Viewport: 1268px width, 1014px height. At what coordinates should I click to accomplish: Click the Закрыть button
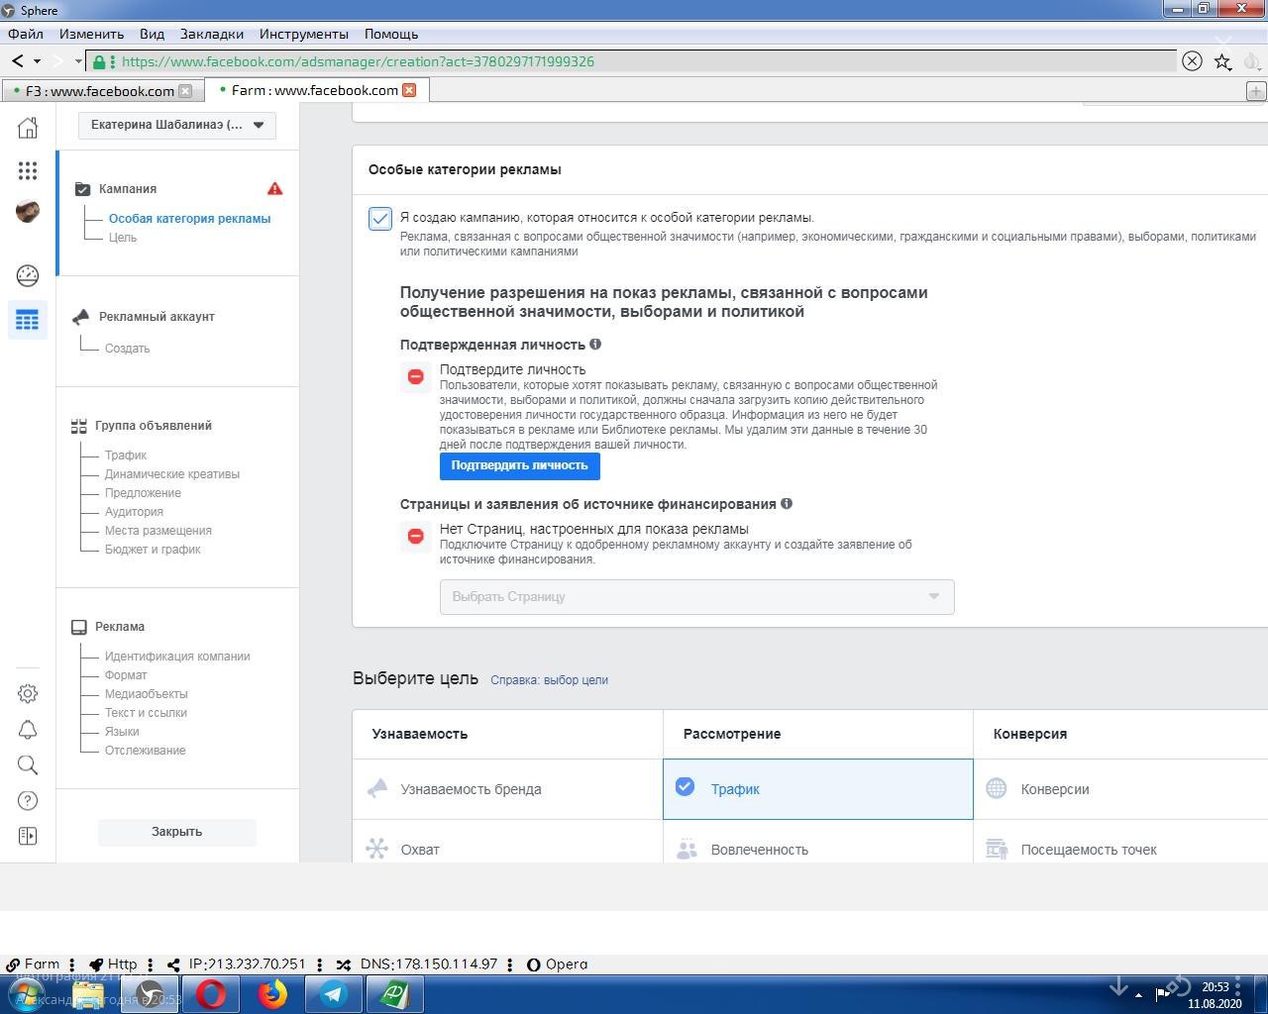pyautogui.click(x=176, y=832)
